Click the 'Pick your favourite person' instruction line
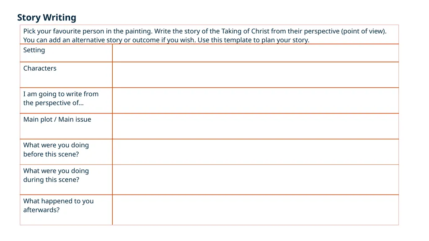This screenshot has width=429, height=241. click(x=204, y=31)
